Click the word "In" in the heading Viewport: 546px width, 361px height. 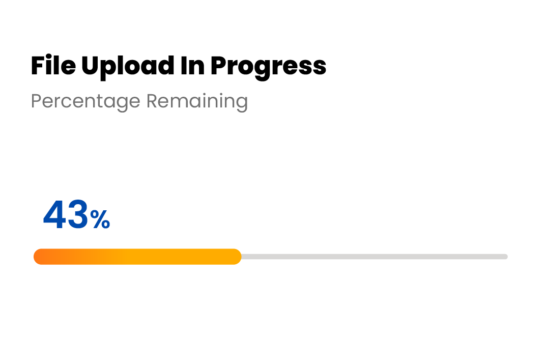(x=192, y=66)
